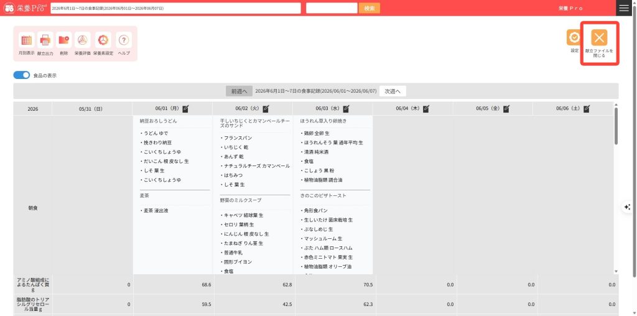637x316 pixels.
Task: Go to previous week (前週へ)
Action: click(x=239, y=91)
